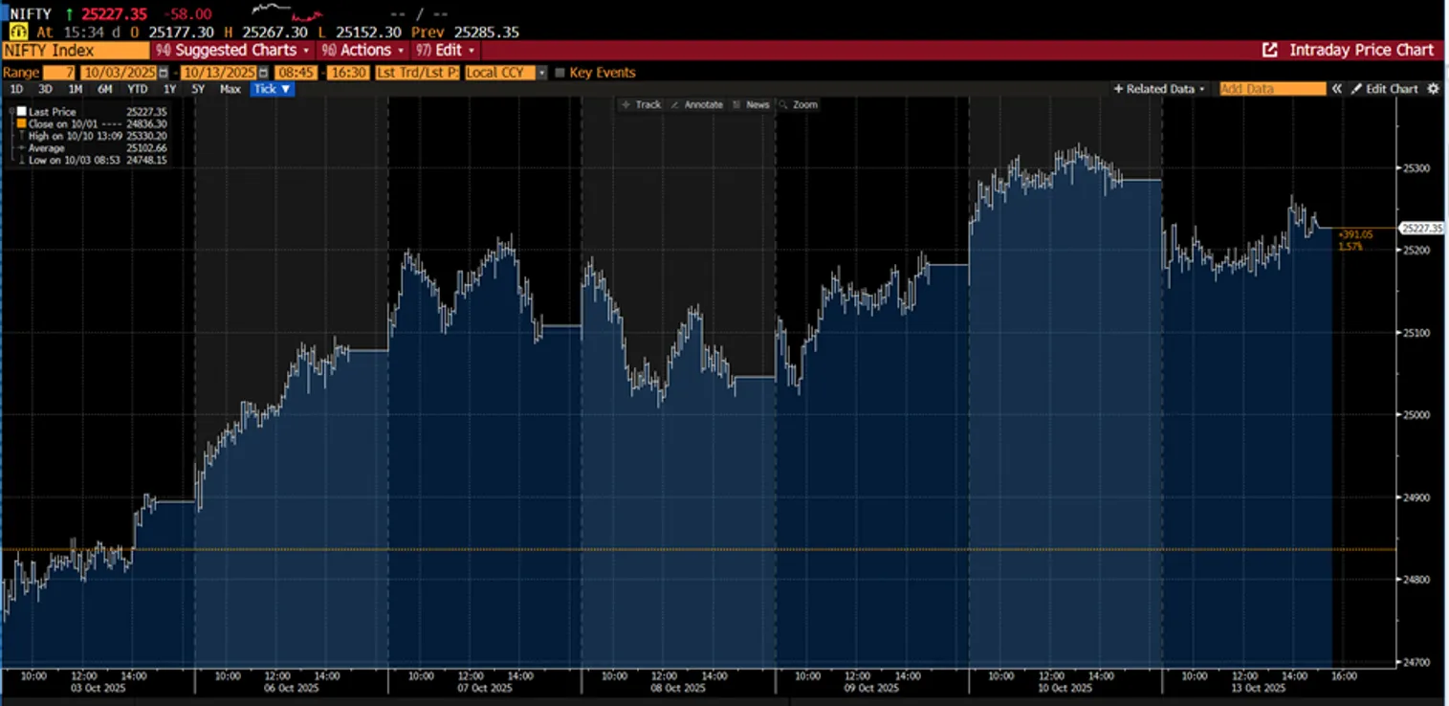
Task: Toggle Last Price series in legend
Action: [x=21, y=112]
